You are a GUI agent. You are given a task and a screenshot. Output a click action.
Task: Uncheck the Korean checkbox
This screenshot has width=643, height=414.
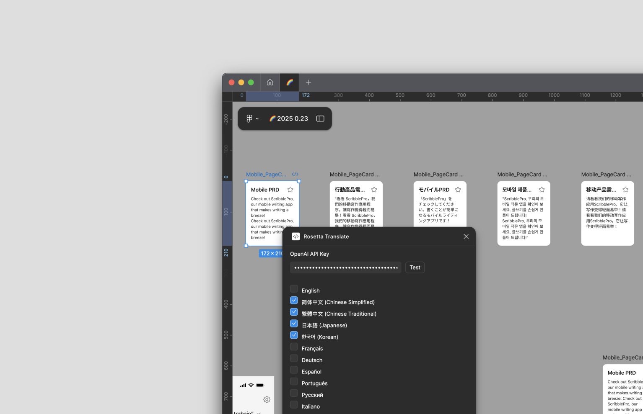(294, 335)
